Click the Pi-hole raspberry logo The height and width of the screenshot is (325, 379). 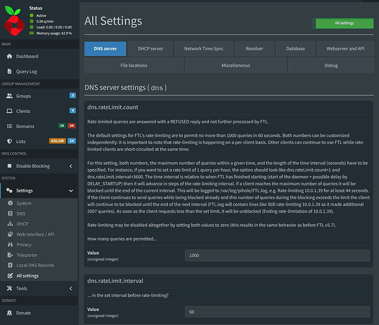(x=14, y=21)
